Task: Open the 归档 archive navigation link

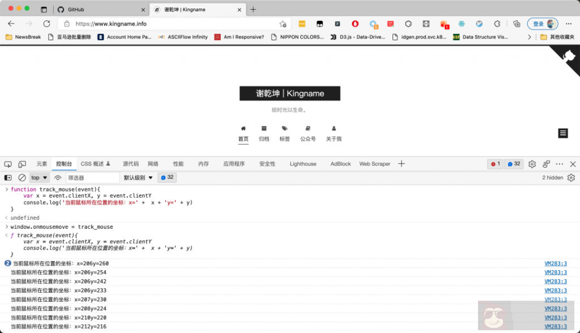Action: [x=264, y=134]
